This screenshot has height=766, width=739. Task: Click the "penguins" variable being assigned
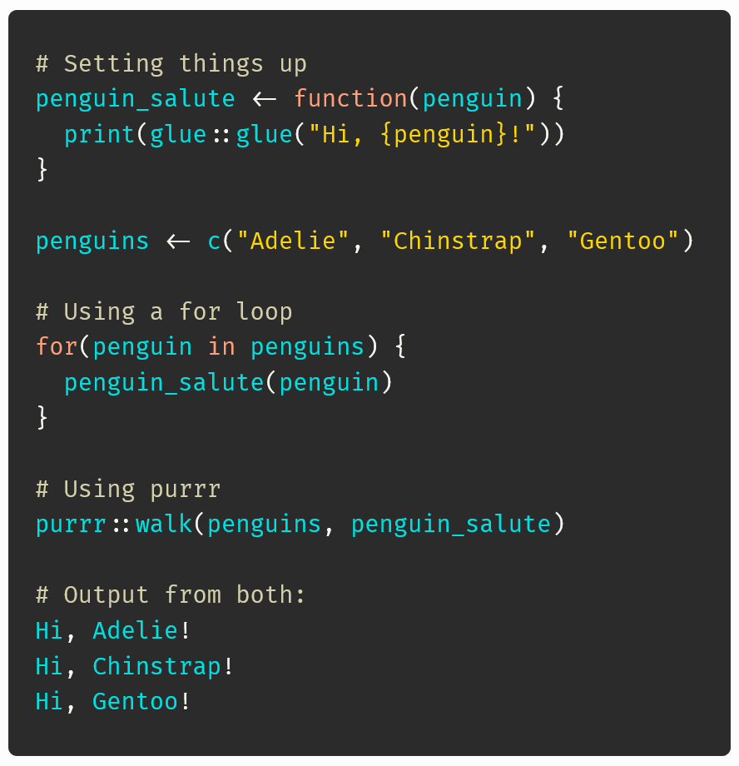[92, 241]
